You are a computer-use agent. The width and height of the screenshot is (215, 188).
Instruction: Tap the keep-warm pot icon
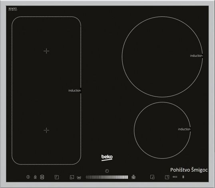pyautogui.click(x=79, y=178)
